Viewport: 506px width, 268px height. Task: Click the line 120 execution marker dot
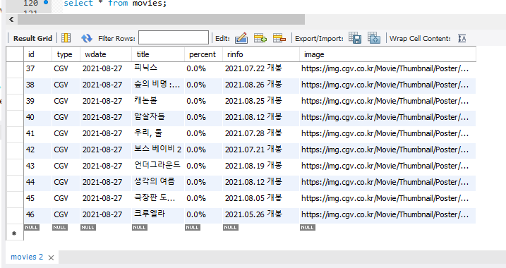click(x=46, y=2)
